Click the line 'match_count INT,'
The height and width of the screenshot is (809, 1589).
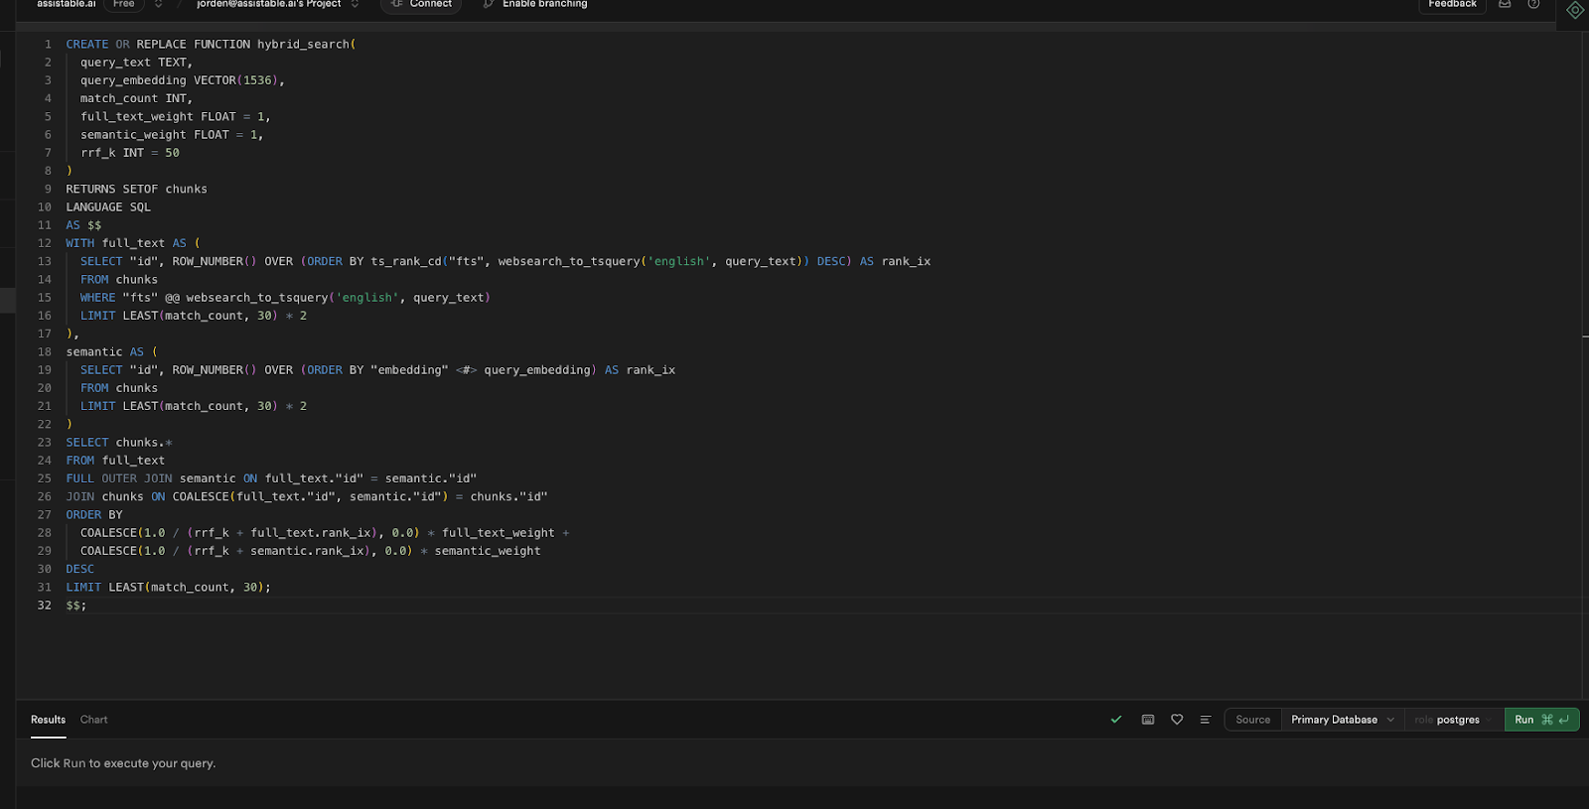click(136, 98)
